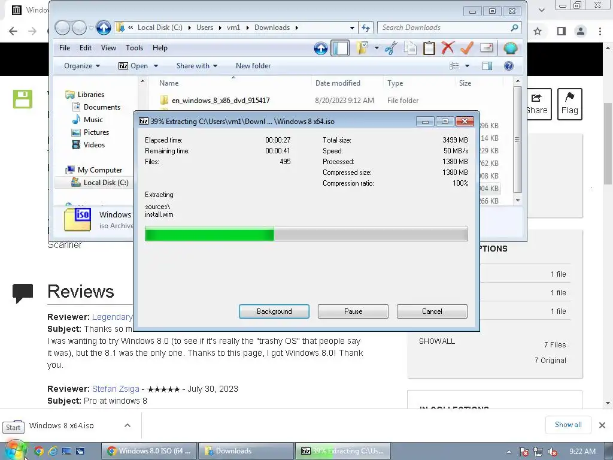Click SHOW ALL in download options
This screenshot has width=613, height=460.
click(436, 341)
